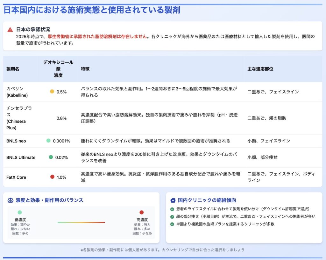This screenshot has width=326, height=260.
Task: Click the red warning triangle icon
Action: click(10, 30)
